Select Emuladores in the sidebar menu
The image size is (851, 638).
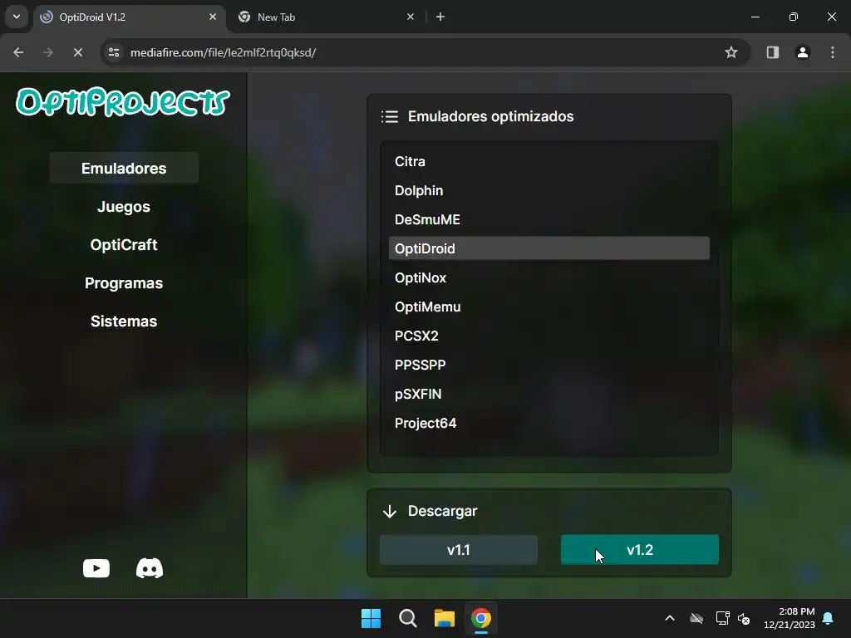[124, 168]
